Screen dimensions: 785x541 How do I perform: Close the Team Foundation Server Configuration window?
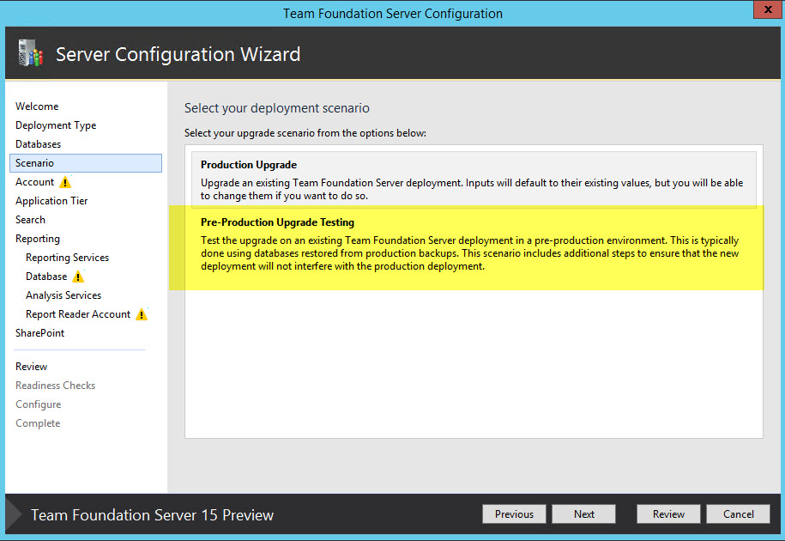click(x=768, y=10)
